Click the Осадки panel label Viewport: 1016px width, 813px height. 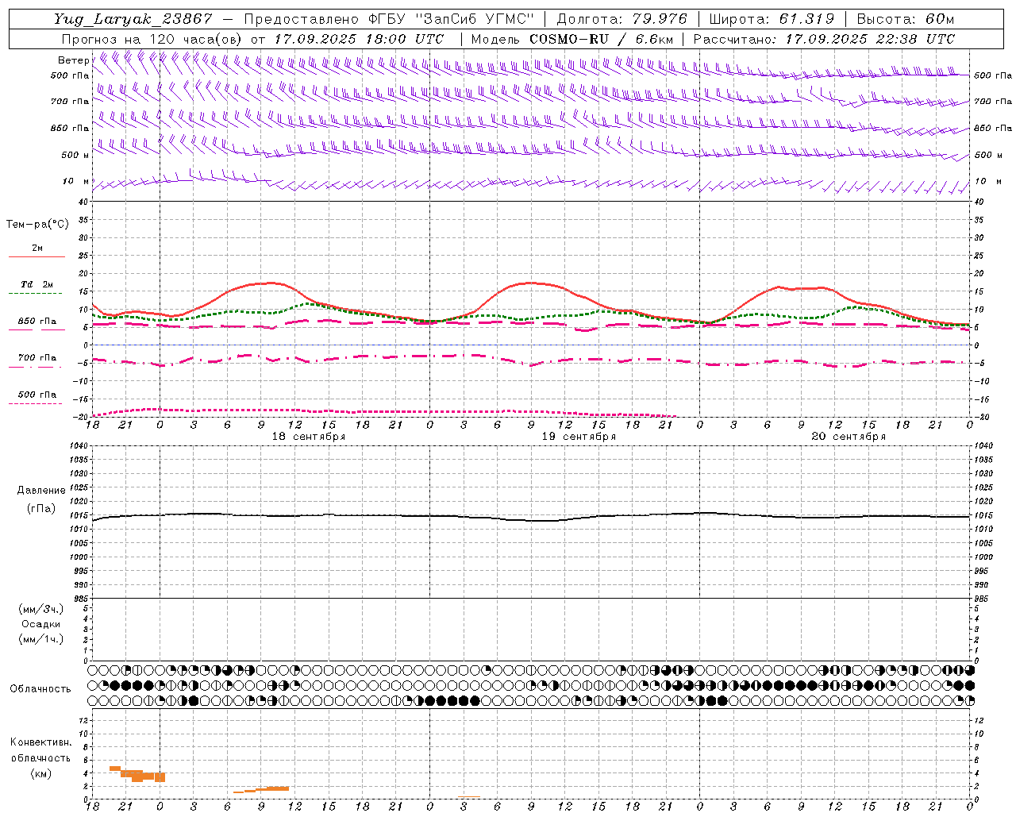(x=41, y=624)
